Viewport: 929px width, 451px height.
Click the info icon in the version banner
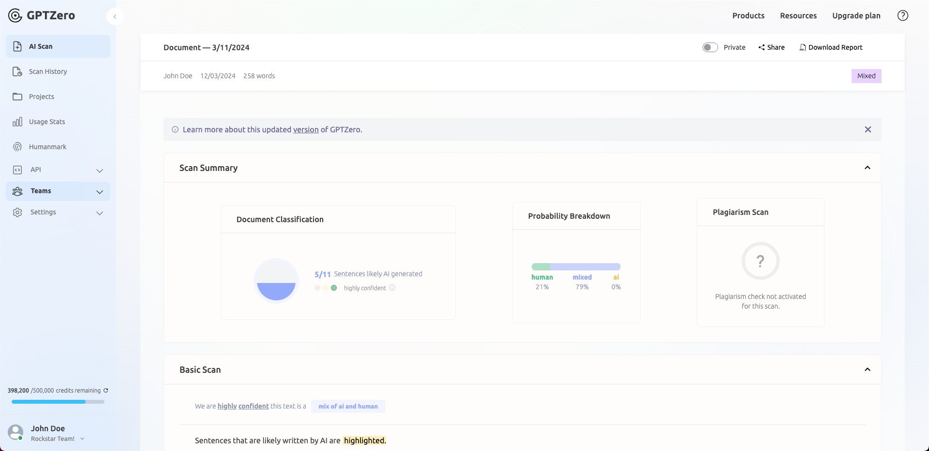click(x=175, y=129)
